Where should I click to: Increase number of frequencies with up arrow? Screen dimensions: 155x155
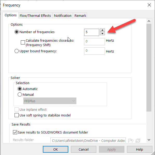click(x=102, y=30)
